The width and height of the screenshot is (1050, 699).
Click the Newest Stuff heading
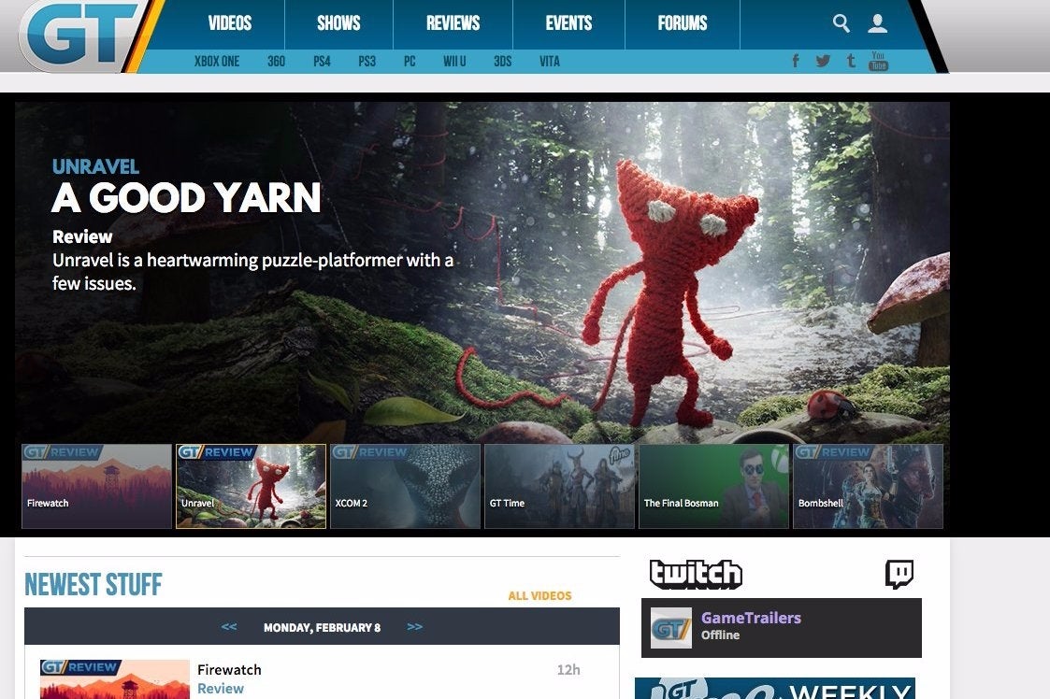point(93,584)
